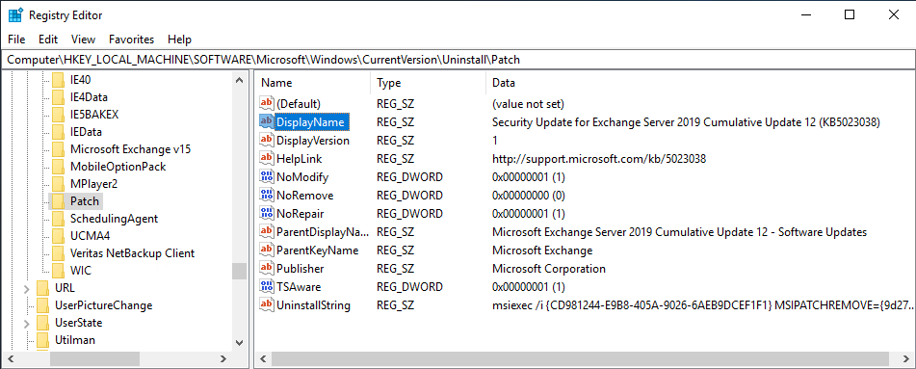Image resolution: width=916 pixels, height=369 pixels.
Task: Click the values pane left scroll arrow
Action: [x=263, y=358]
